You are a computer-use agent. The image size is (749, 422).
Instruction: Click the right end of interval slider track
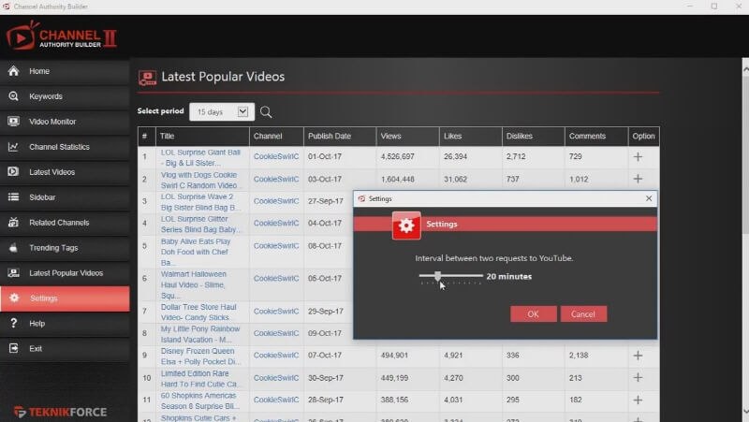481,275
